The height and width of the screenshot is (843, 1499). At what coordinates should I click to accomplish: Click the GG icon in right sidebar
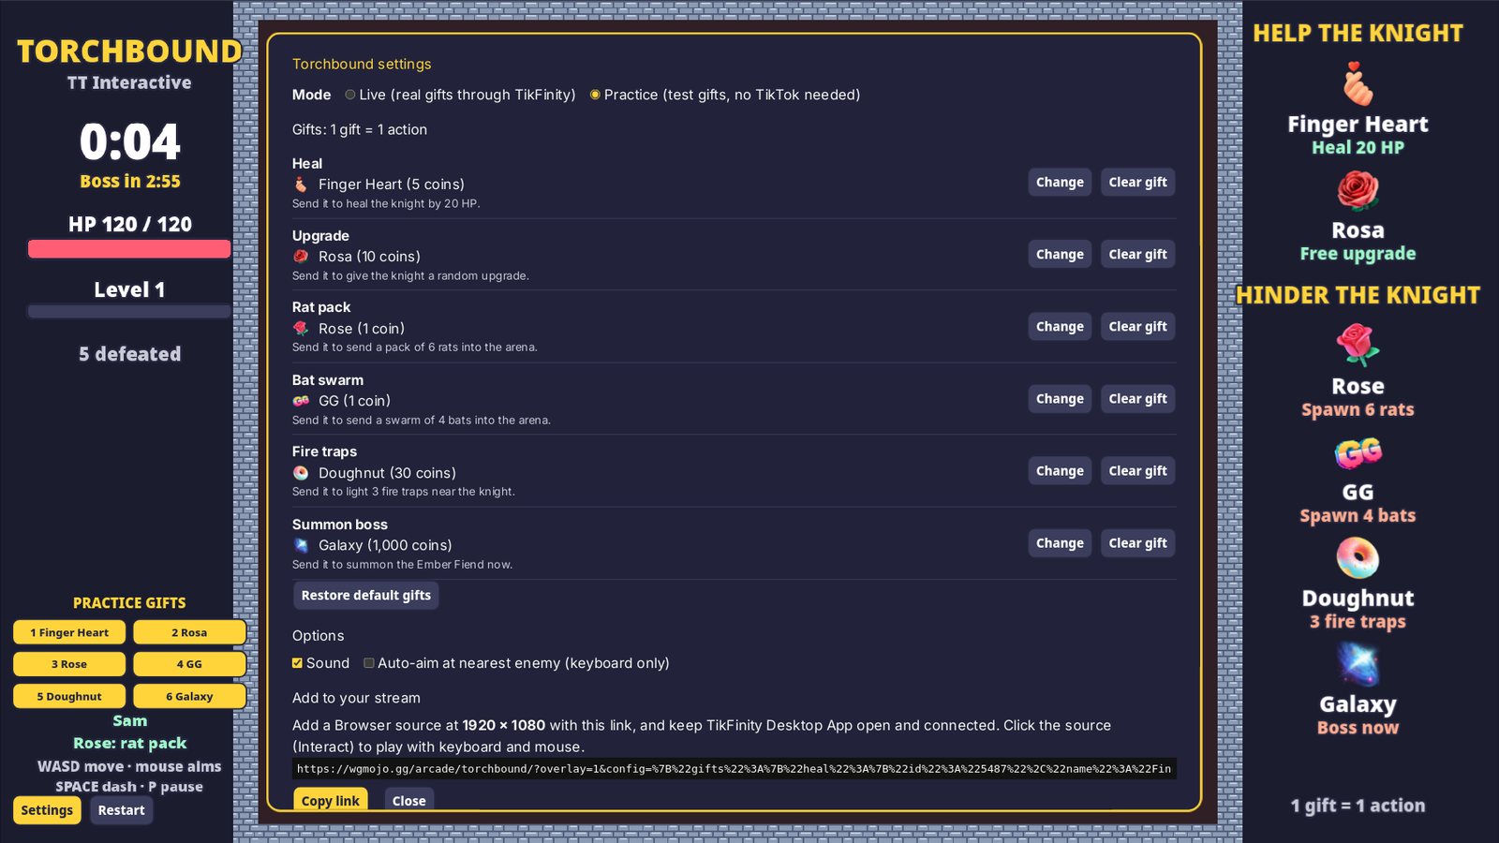coord(1358,452)
